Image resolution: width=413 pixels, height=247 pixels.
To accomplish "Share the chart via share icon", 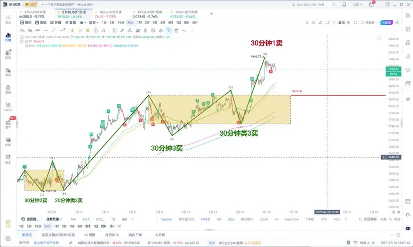I will pyautogui.click(x=397, y=22).
